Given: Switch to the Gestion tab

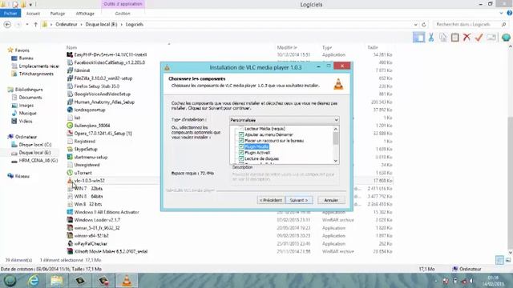Looking at the screenshot, I should 123,14.
